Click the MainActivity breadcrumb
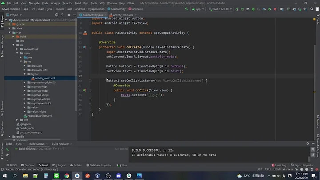This screenshot has height=180, width=320. 116,9
